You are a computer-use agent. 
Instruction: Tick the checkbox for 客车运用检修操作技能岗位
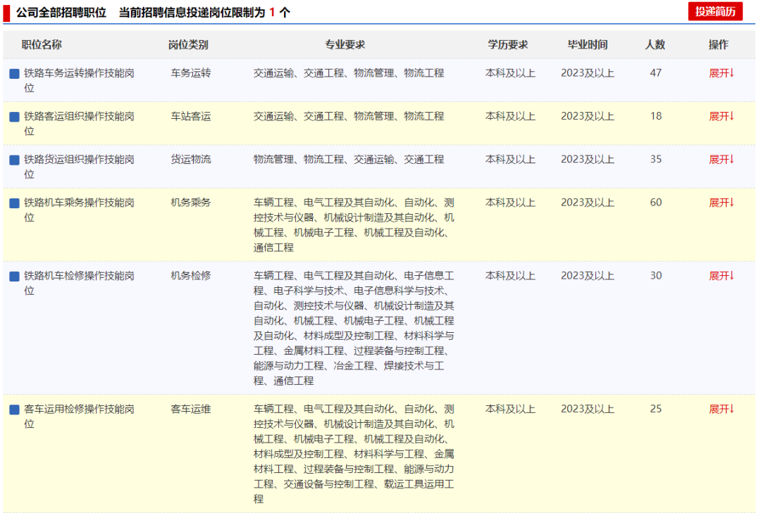pyautogui.click(x=15, y=410)
